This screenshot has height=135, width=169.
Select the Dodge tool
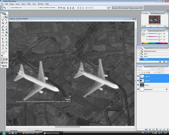click(x=6, y=35)
